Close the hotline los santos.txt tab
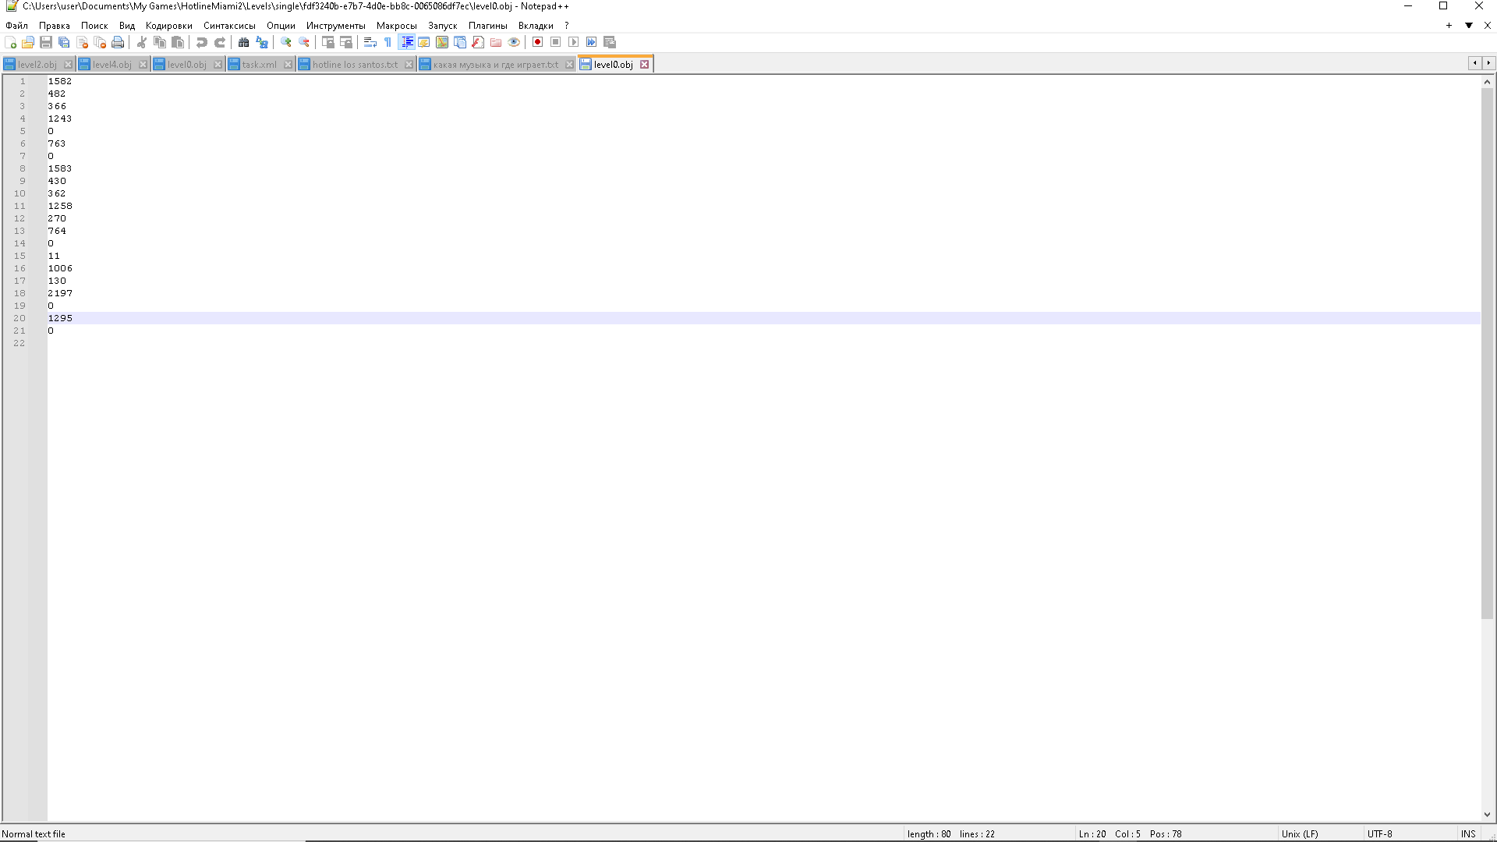1497x842 pixels. 409,65
